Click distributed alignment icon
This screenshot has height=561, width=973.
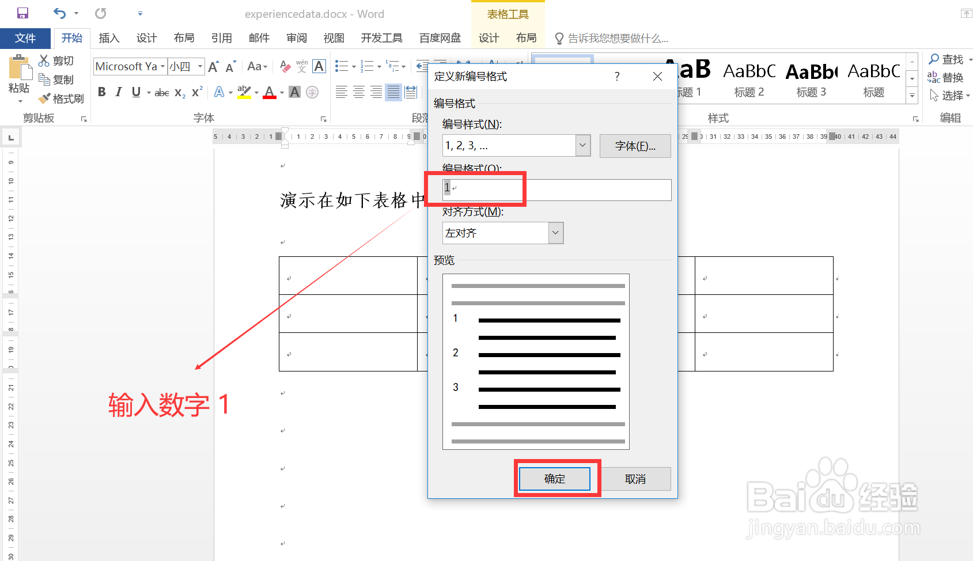click(x=411, y=92)
